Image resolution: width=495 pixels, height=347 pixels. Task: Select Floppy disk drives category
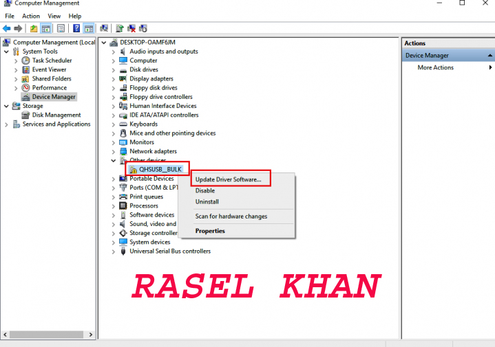point(154,88)
